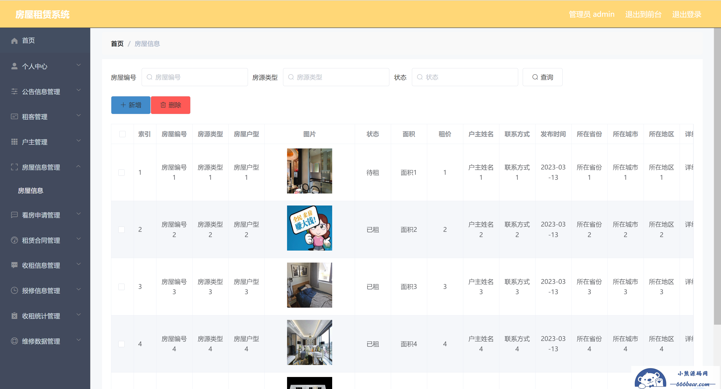The width and height of the screenshot is (721, 389).
Task: Click the lifebuoy icon beside 维修数据管理
Action: (14, 341)
